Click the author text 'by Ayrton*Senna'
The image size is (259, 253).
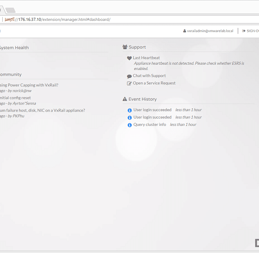(x=22, y=103)
